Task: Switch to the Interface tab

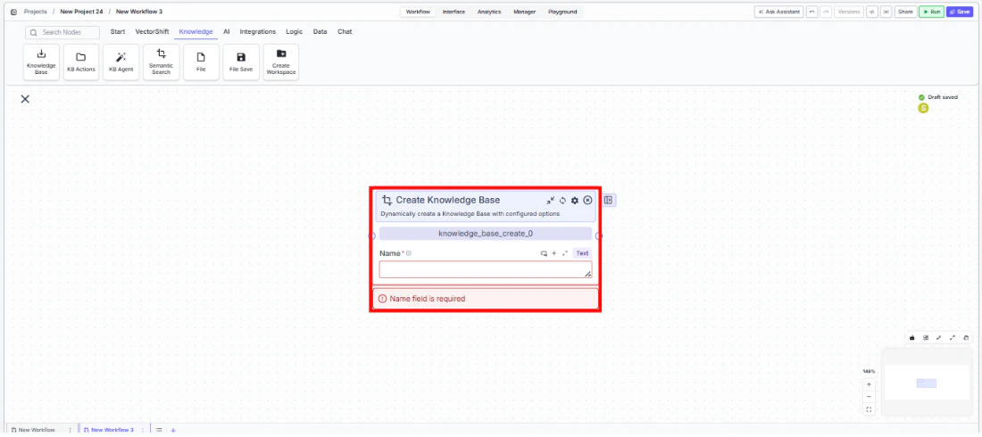Action: pyautogui.click(x=454, y=12)
